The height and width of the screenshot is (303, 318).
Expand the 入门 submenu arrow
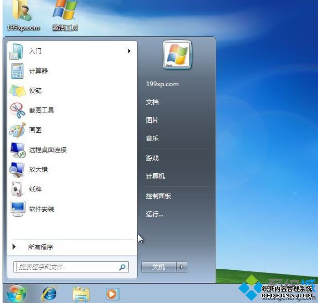coord(129,51)
